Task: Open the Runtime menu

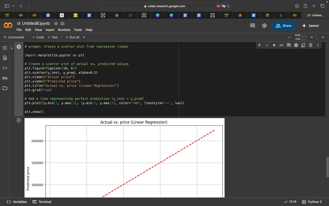Action: pyautogui.click(x=64, y=30)
